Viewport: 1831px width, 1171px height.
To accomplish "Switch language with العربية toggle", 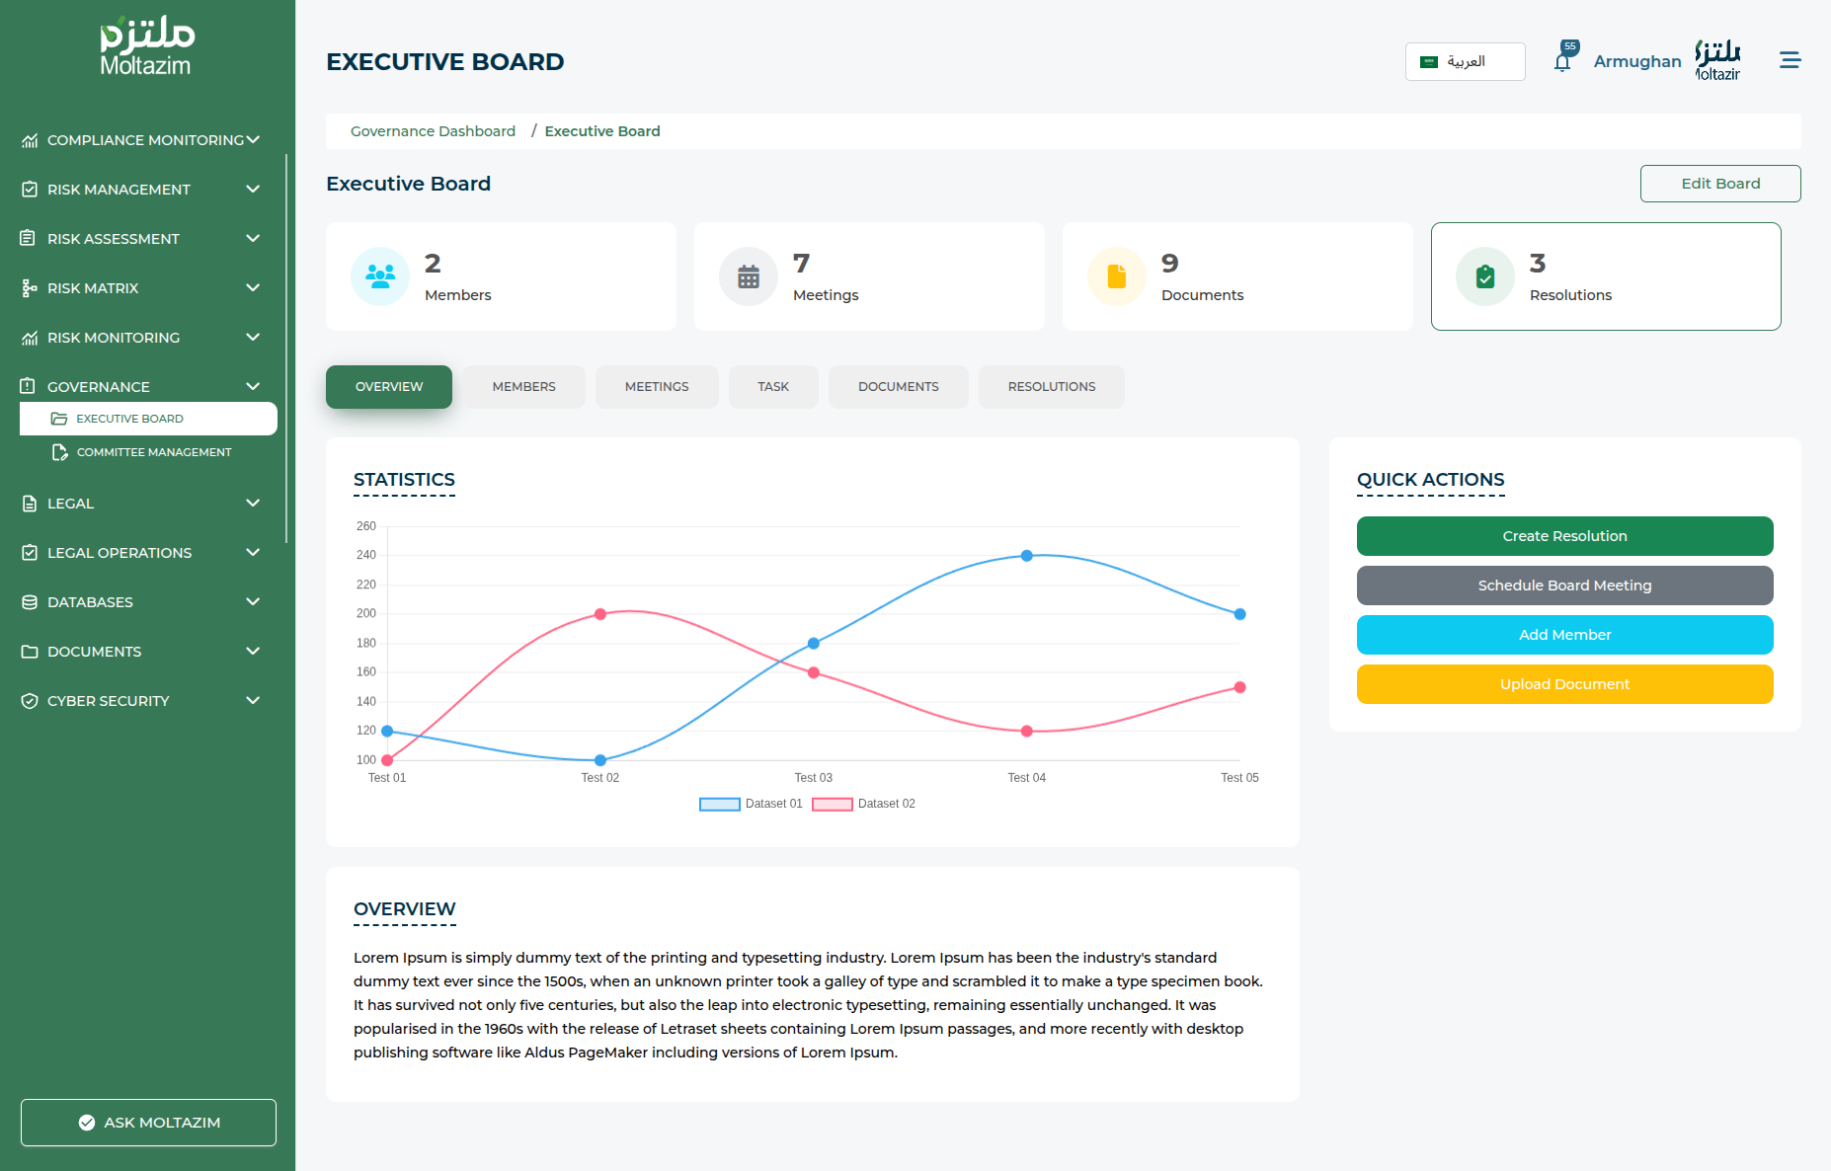I will pos(1465,61).
